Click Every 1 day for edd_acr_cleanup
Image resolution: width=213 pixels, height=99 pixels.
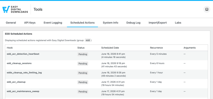click(156, 82)
